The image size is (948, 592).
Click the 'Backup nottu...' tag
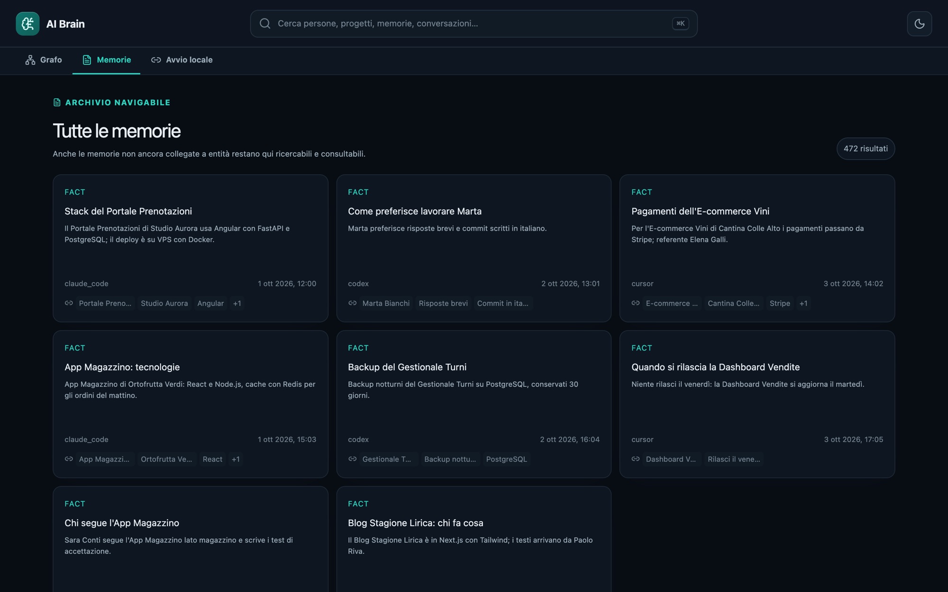(450, 459)
